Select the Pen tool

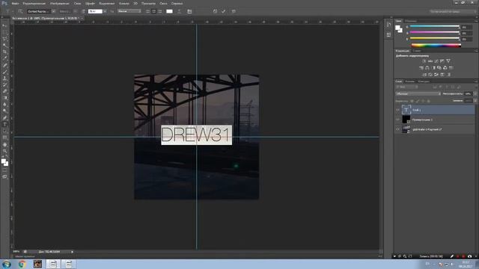click(x=4, y=118)
